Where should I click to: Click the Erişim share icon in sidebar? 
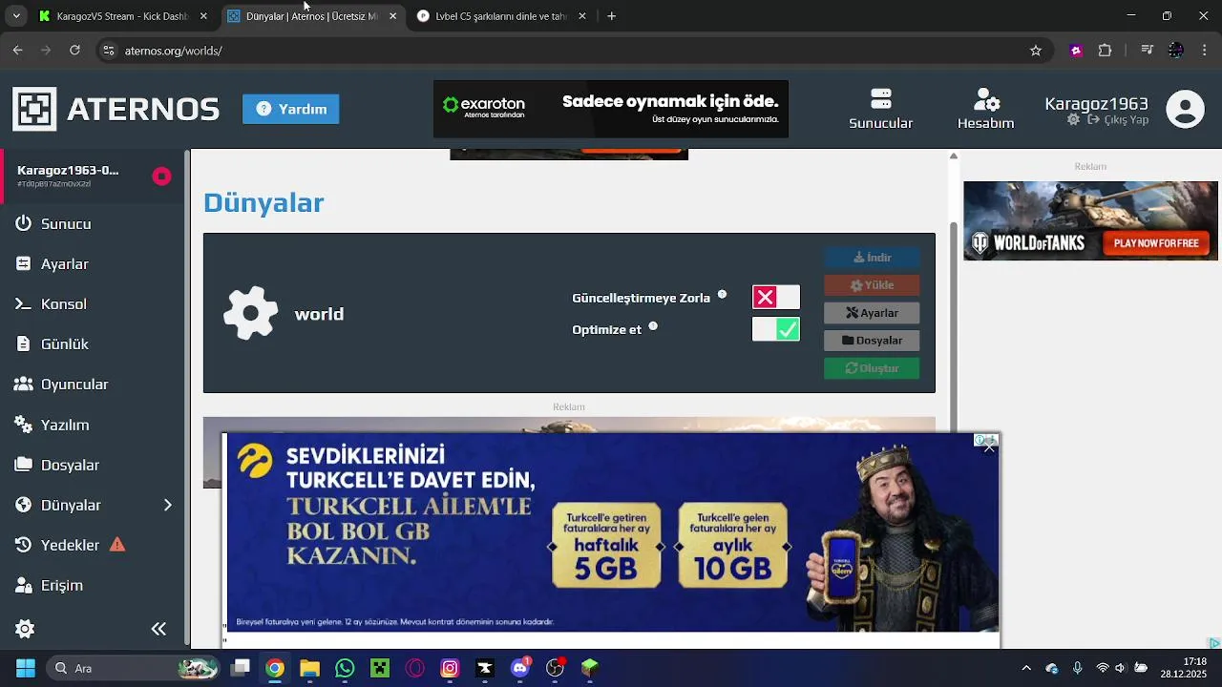(24, 585)
